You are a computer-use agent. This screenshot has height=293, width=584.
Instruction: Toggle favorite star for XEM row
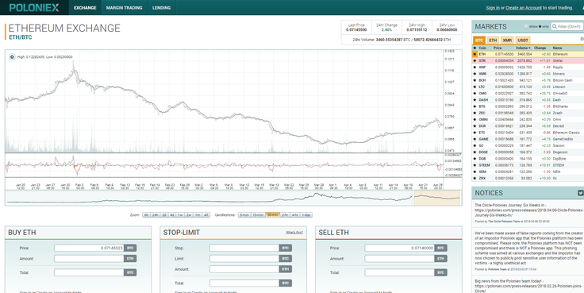tap(474, 172)
